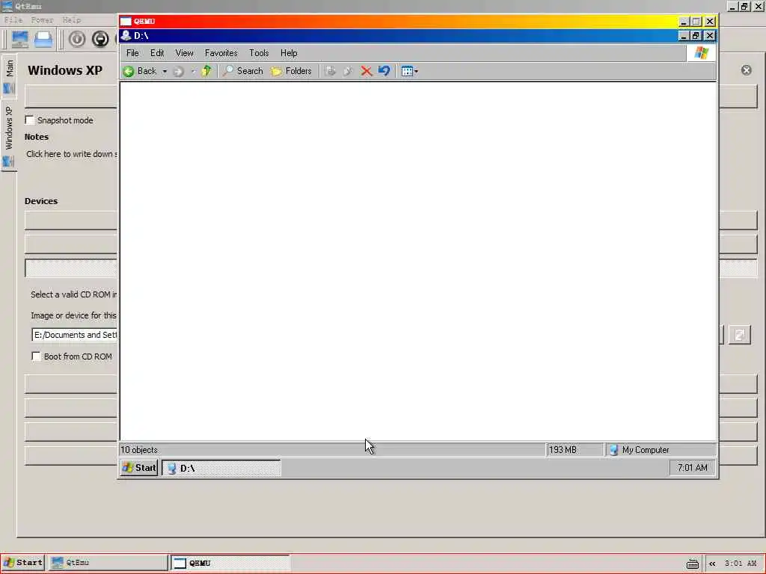Image resolution: width=766 pixels, height=574 pixels.
Task: Open the Explorer Help menu
Action: (x=289, y=53)
